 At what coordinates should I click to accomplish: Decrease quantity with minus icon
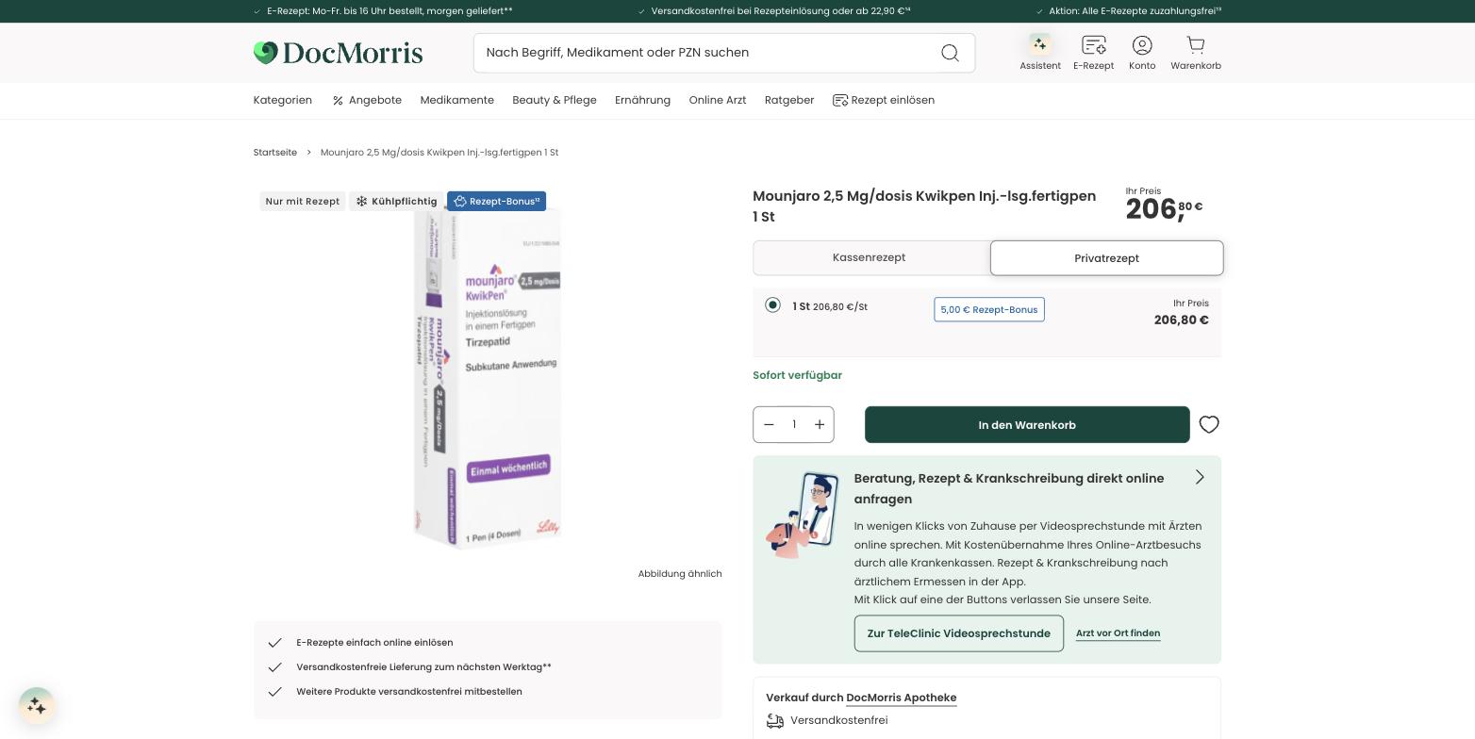click(x=769, y=424)
